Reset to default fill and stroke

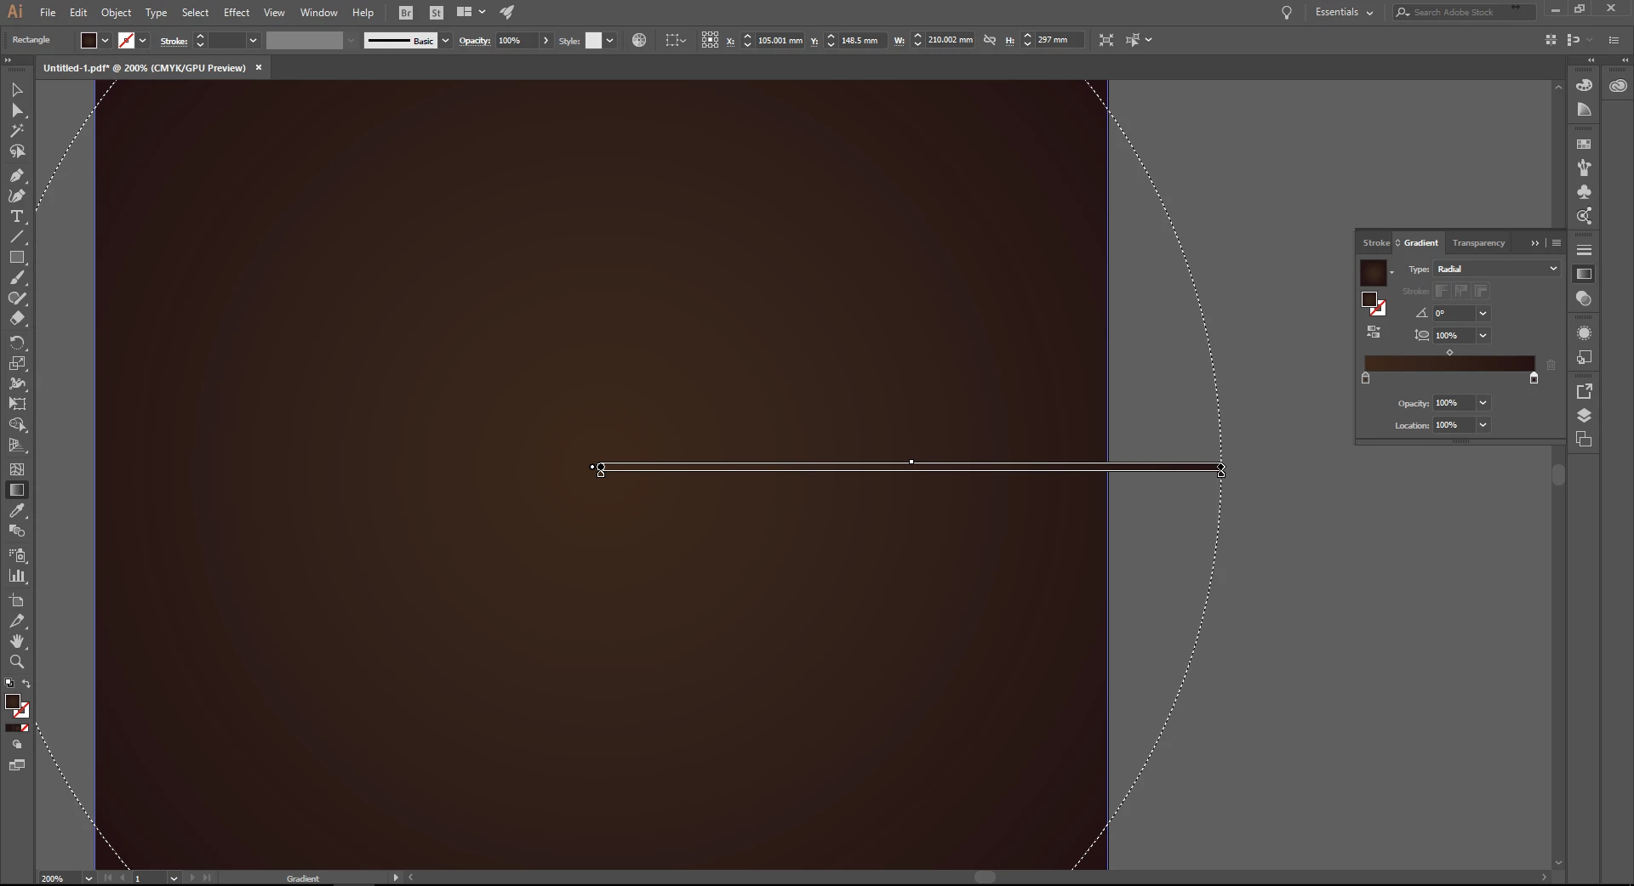click(x=9, y=683)
